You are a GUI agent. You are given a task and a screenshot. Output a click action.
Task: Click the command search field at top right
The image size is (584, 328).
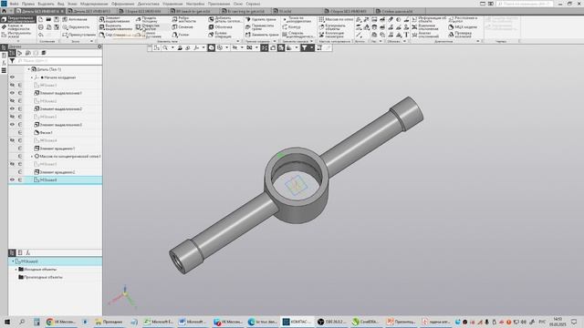(524, 4)
